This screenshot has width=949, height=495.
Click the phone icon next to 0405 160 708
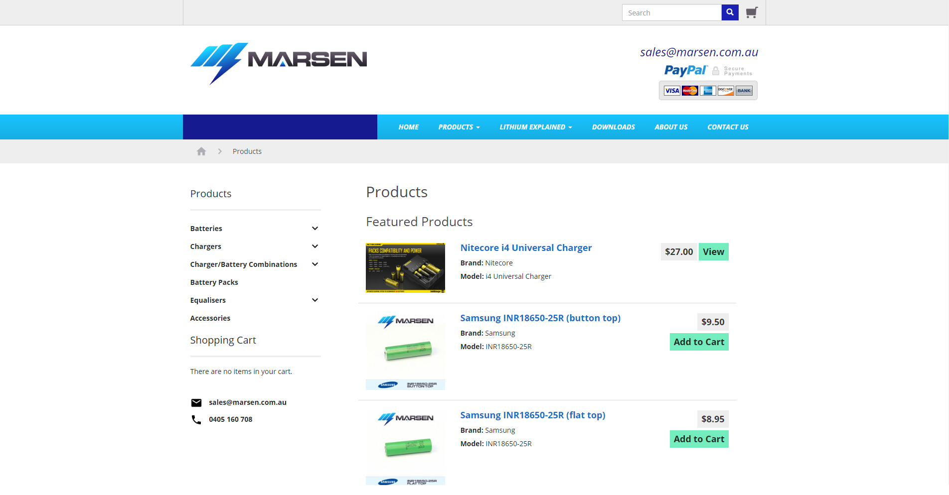[195, 419]
